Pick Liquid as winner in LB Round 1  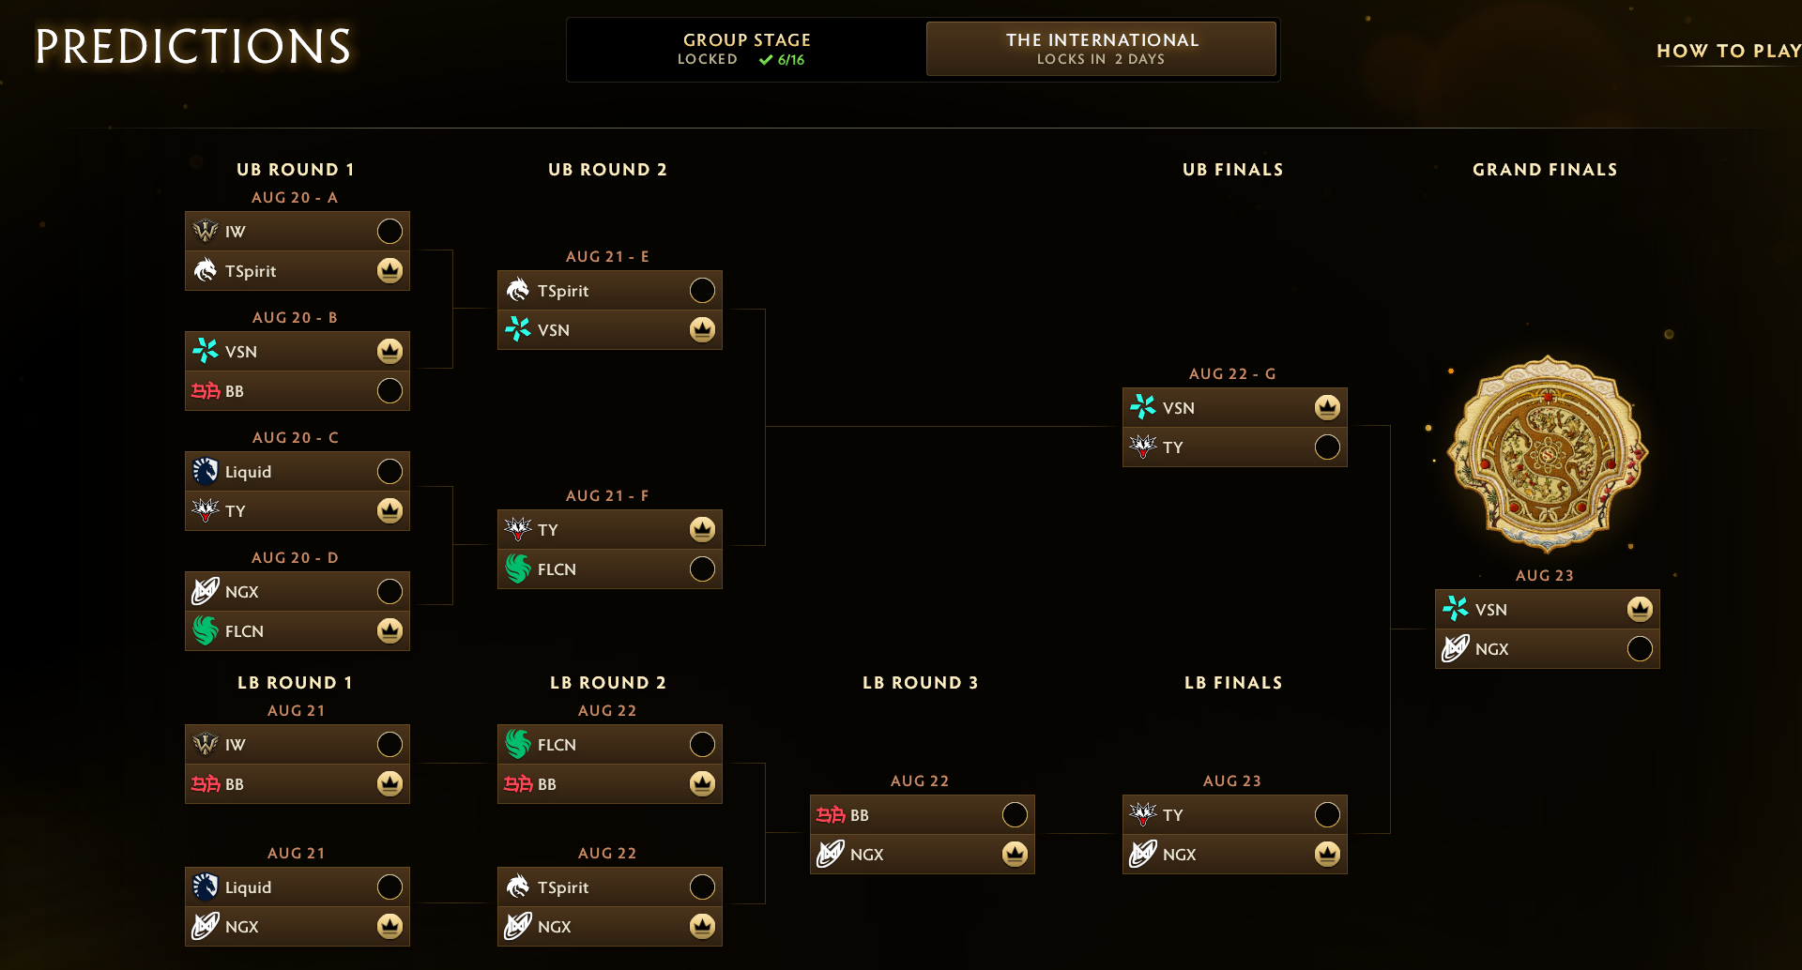coord(389,887)
